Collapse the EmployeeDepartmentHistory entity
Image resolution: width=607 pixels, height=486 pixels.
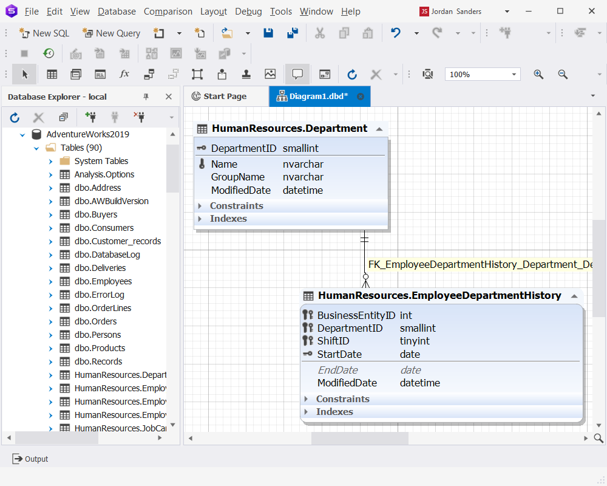(574, 296)
